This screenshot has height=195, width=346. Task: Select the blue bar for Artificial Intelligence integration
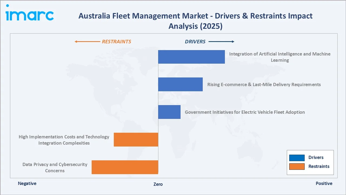tap(191, 57)
